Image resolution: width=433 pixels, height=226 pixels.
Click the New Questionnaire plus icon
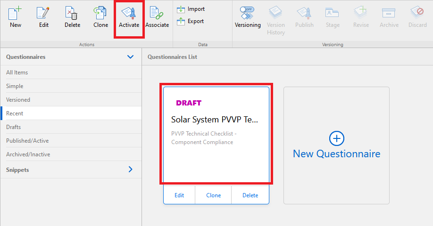[337, 138]
